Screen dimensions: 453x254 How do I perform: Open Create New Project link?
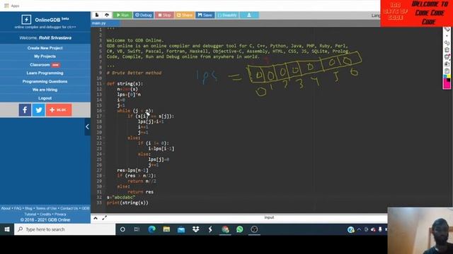pyautogui.click(x=45, y=48)
